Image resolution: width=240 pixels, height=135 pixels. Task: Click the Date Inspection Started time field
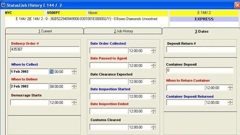pos(140,96)
